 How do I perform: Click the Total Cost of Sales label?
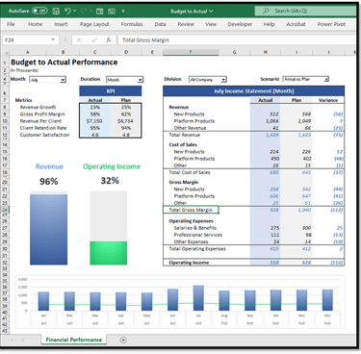pyautogui.click(x=190, y=172)
